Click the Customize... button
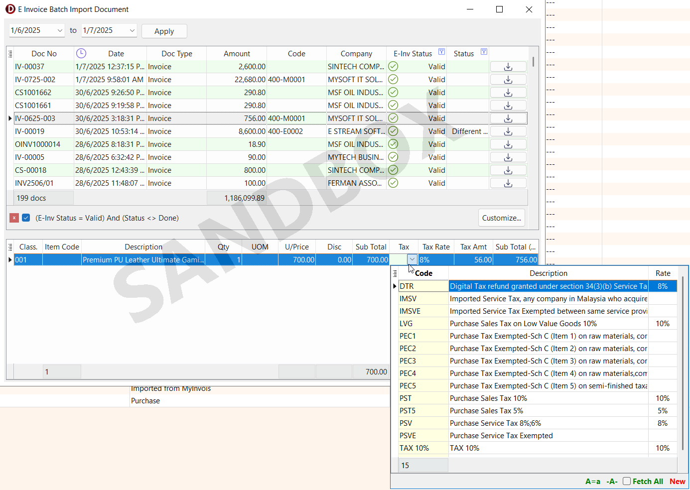This screenshot has height=490, width=690. (501, 218)
